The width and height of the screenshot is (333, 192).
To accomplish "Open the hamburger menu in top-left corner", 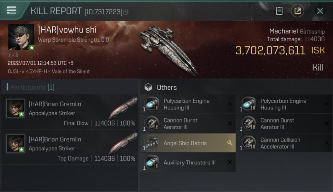I will [x=11, y=10].
